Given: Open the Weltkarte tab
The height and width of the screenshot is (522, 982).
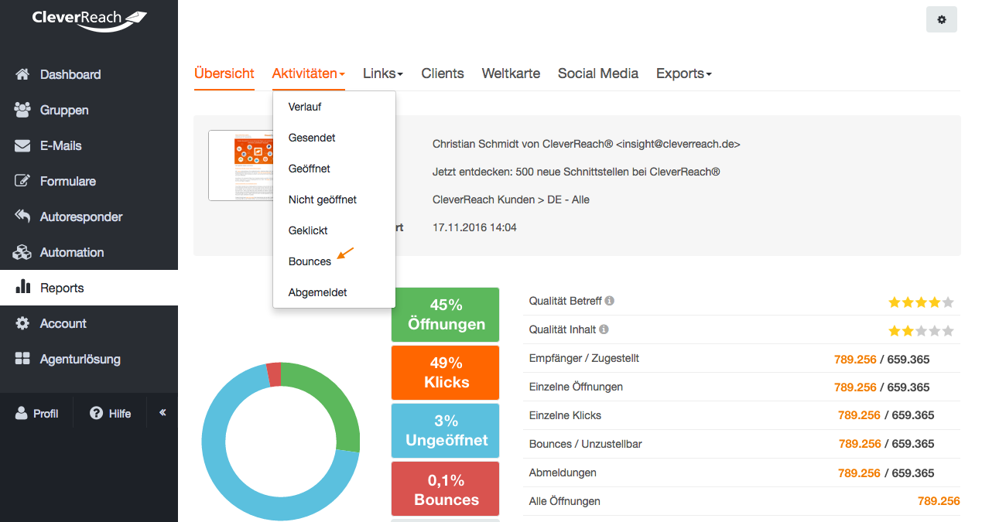Looking at the screenshot, I should click(x=511, y=73).
